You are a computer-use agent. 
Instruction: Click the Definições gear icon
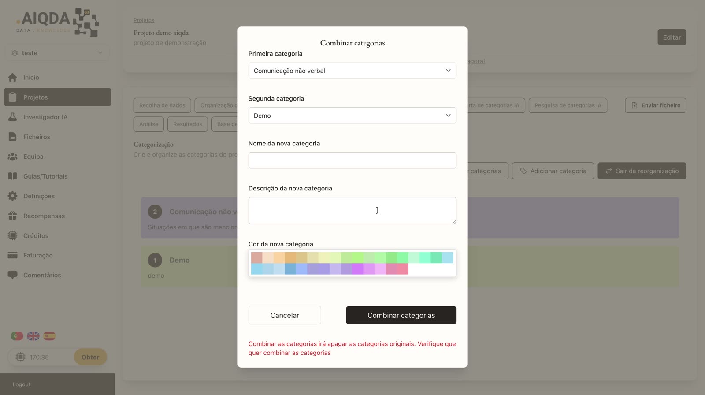point(12,196)
